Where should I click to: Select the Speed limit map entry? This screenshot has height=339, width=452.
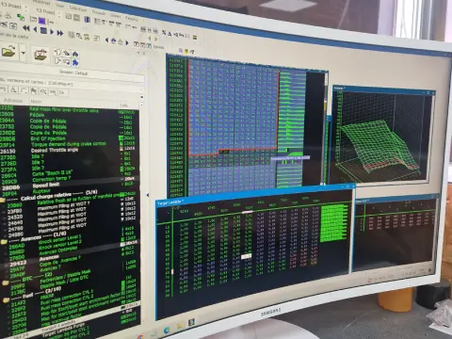[46, 186]
